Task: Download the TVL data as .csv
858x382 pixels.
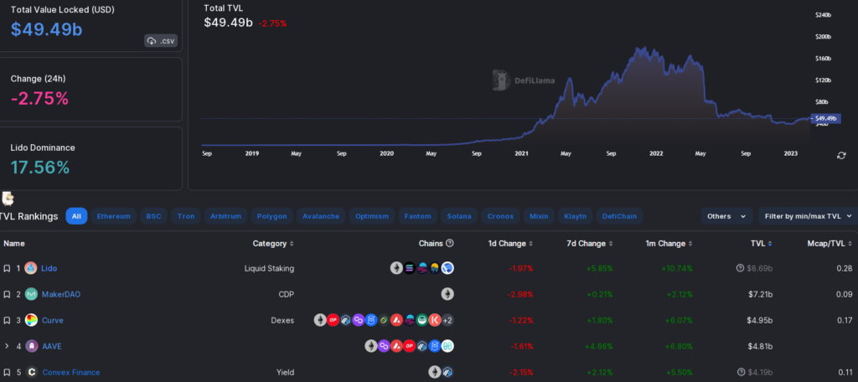Action: [161, 40]
